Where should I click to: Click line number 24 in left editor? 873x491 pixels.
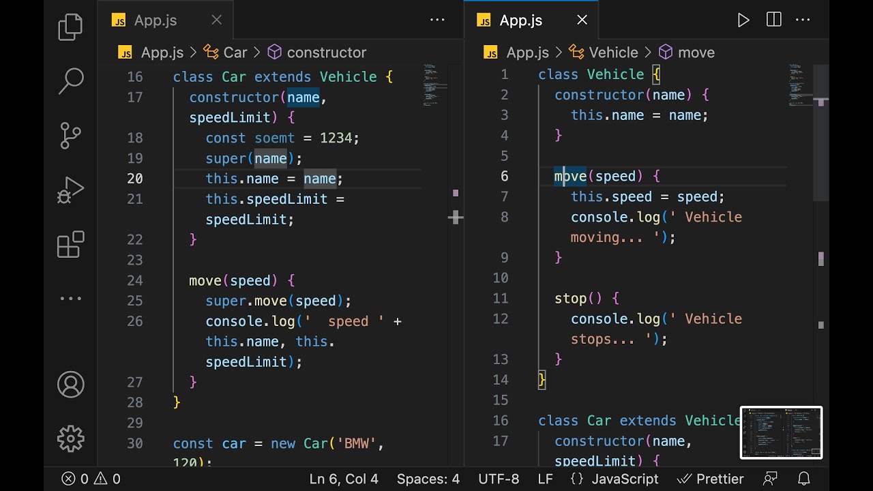point(135,280)
